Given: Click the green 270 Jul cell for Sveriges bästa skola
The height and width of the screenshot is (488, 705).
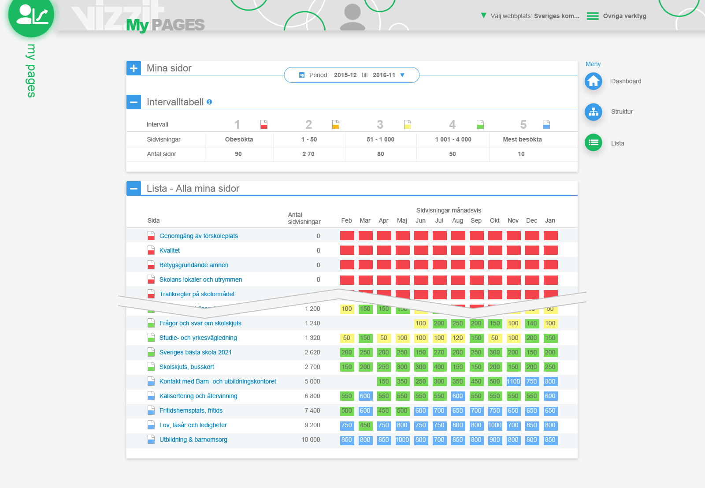Looking at the screenshot, I should pos(439,352).
